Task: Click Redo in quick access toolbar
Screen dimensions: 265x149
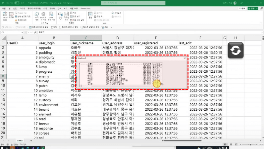Action: [21, 27]
